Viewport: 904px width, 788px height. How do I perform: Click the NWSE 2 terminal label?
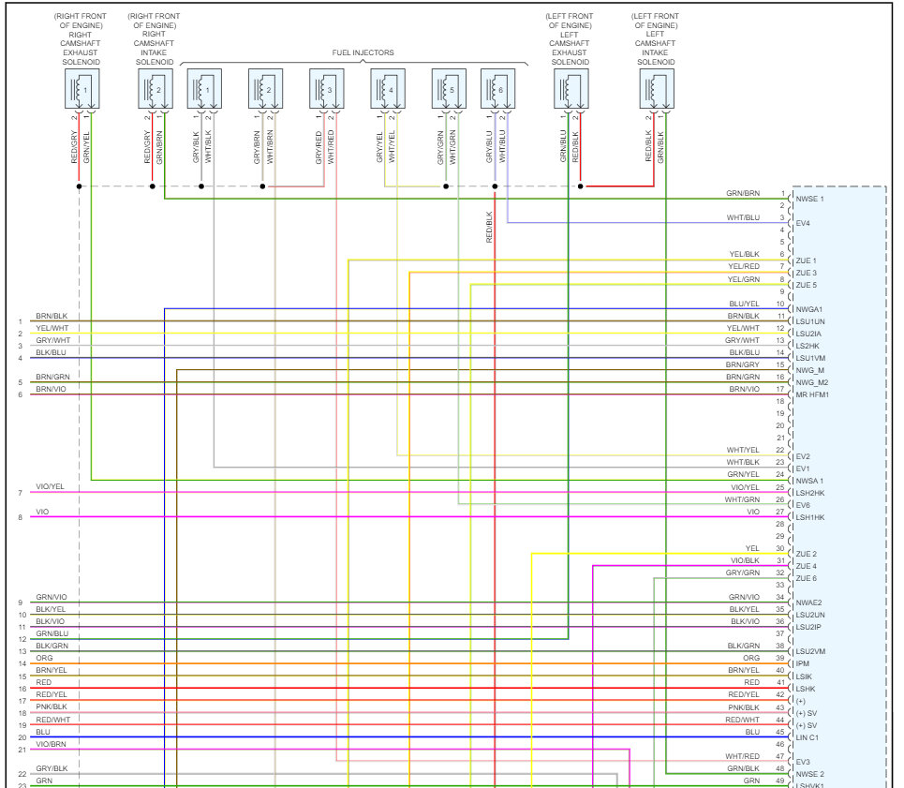point(809,774)
